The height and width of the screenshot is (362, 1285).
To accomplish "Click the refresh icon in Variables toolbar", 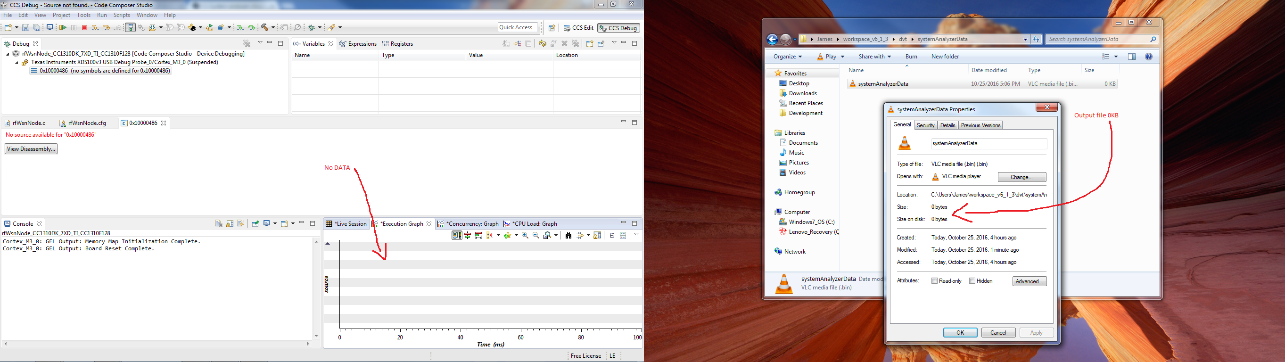I will click(x=543, y=44).
